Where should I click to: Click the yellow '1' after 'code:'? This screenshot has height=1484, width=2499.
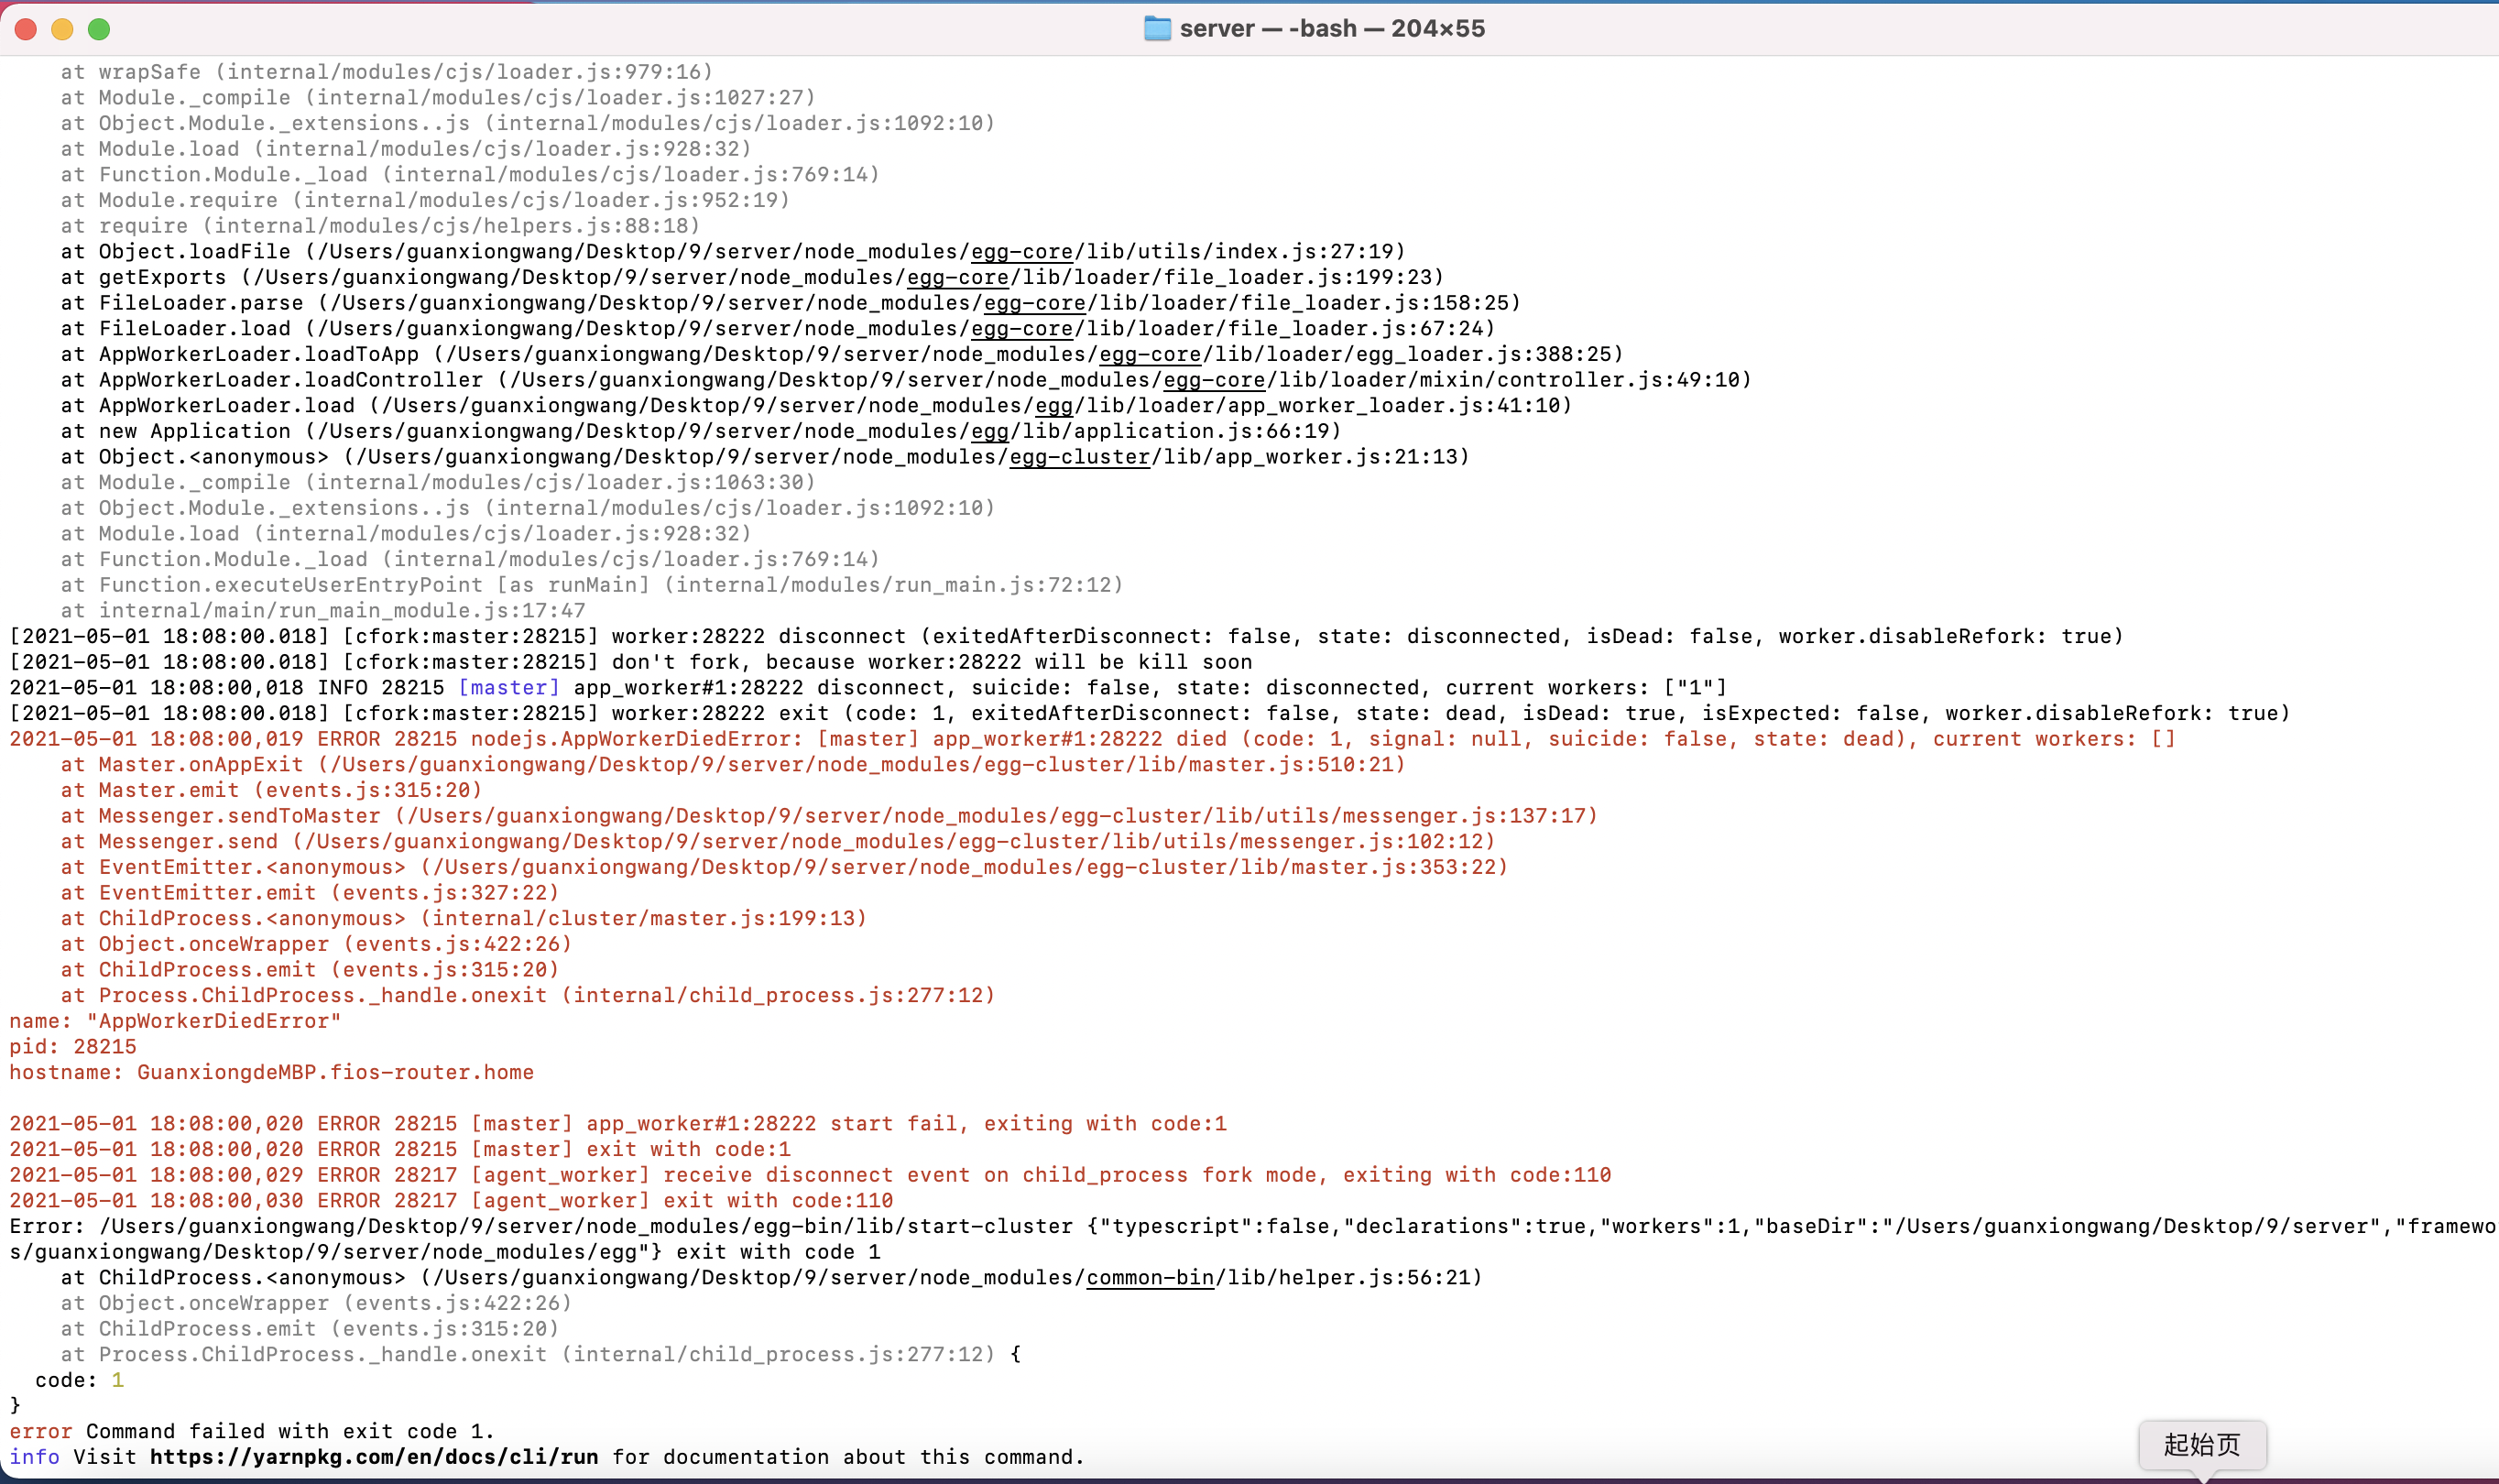117,1380
